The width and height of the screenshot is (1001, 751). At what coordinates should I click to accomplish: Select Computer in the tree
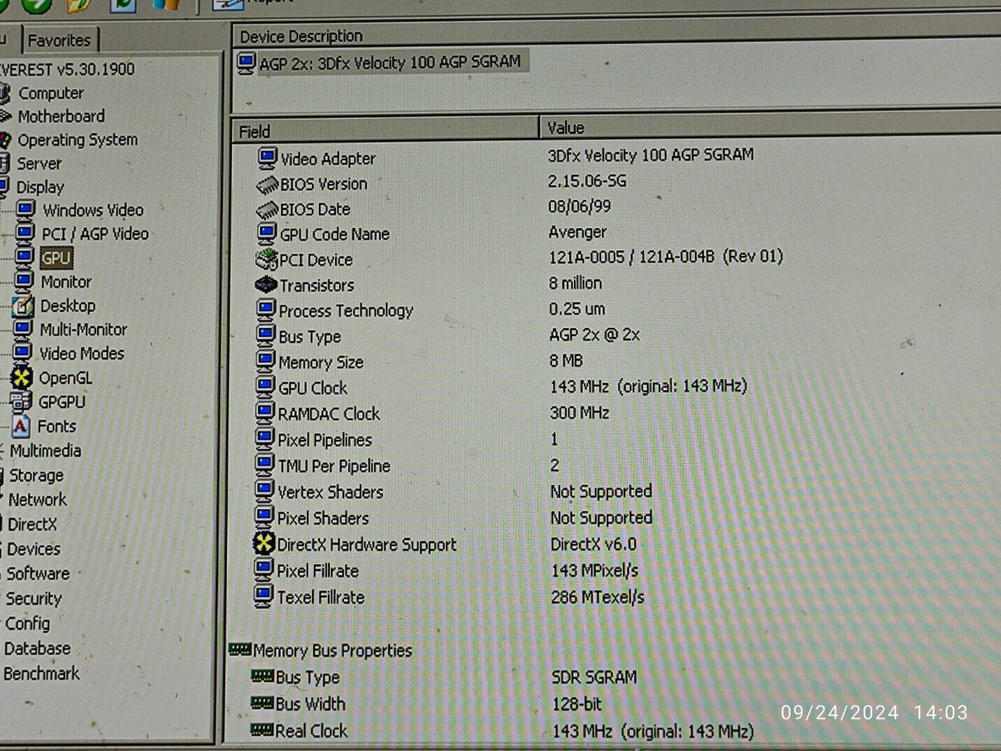point(50,93)
